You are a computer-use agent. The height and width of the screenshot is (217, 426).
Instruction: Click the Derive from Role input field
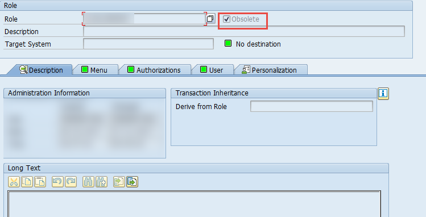(x=311, y=106)
